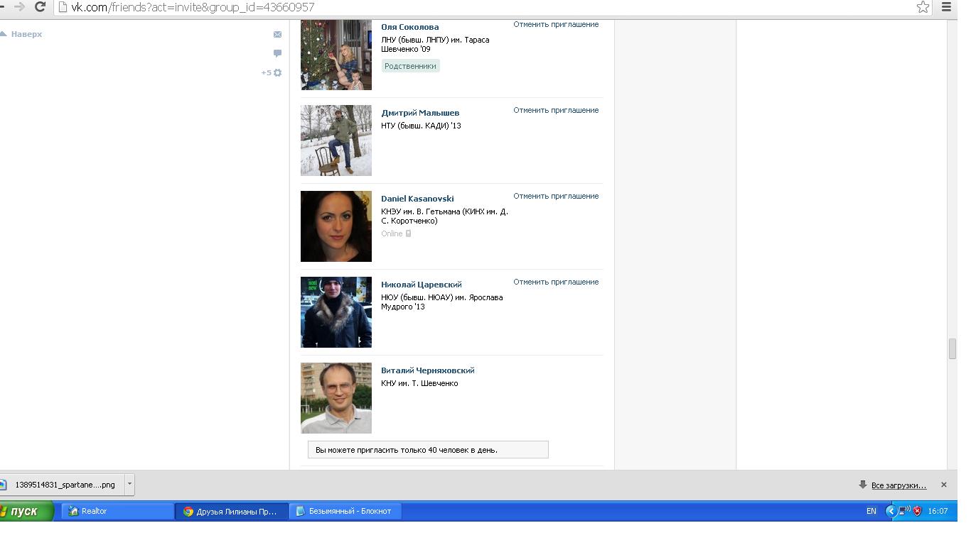Image resolution: width=971 pixels, height=545 pixels.
Task: Expand the download item dropdown arrow
Action: pos(129,485)
